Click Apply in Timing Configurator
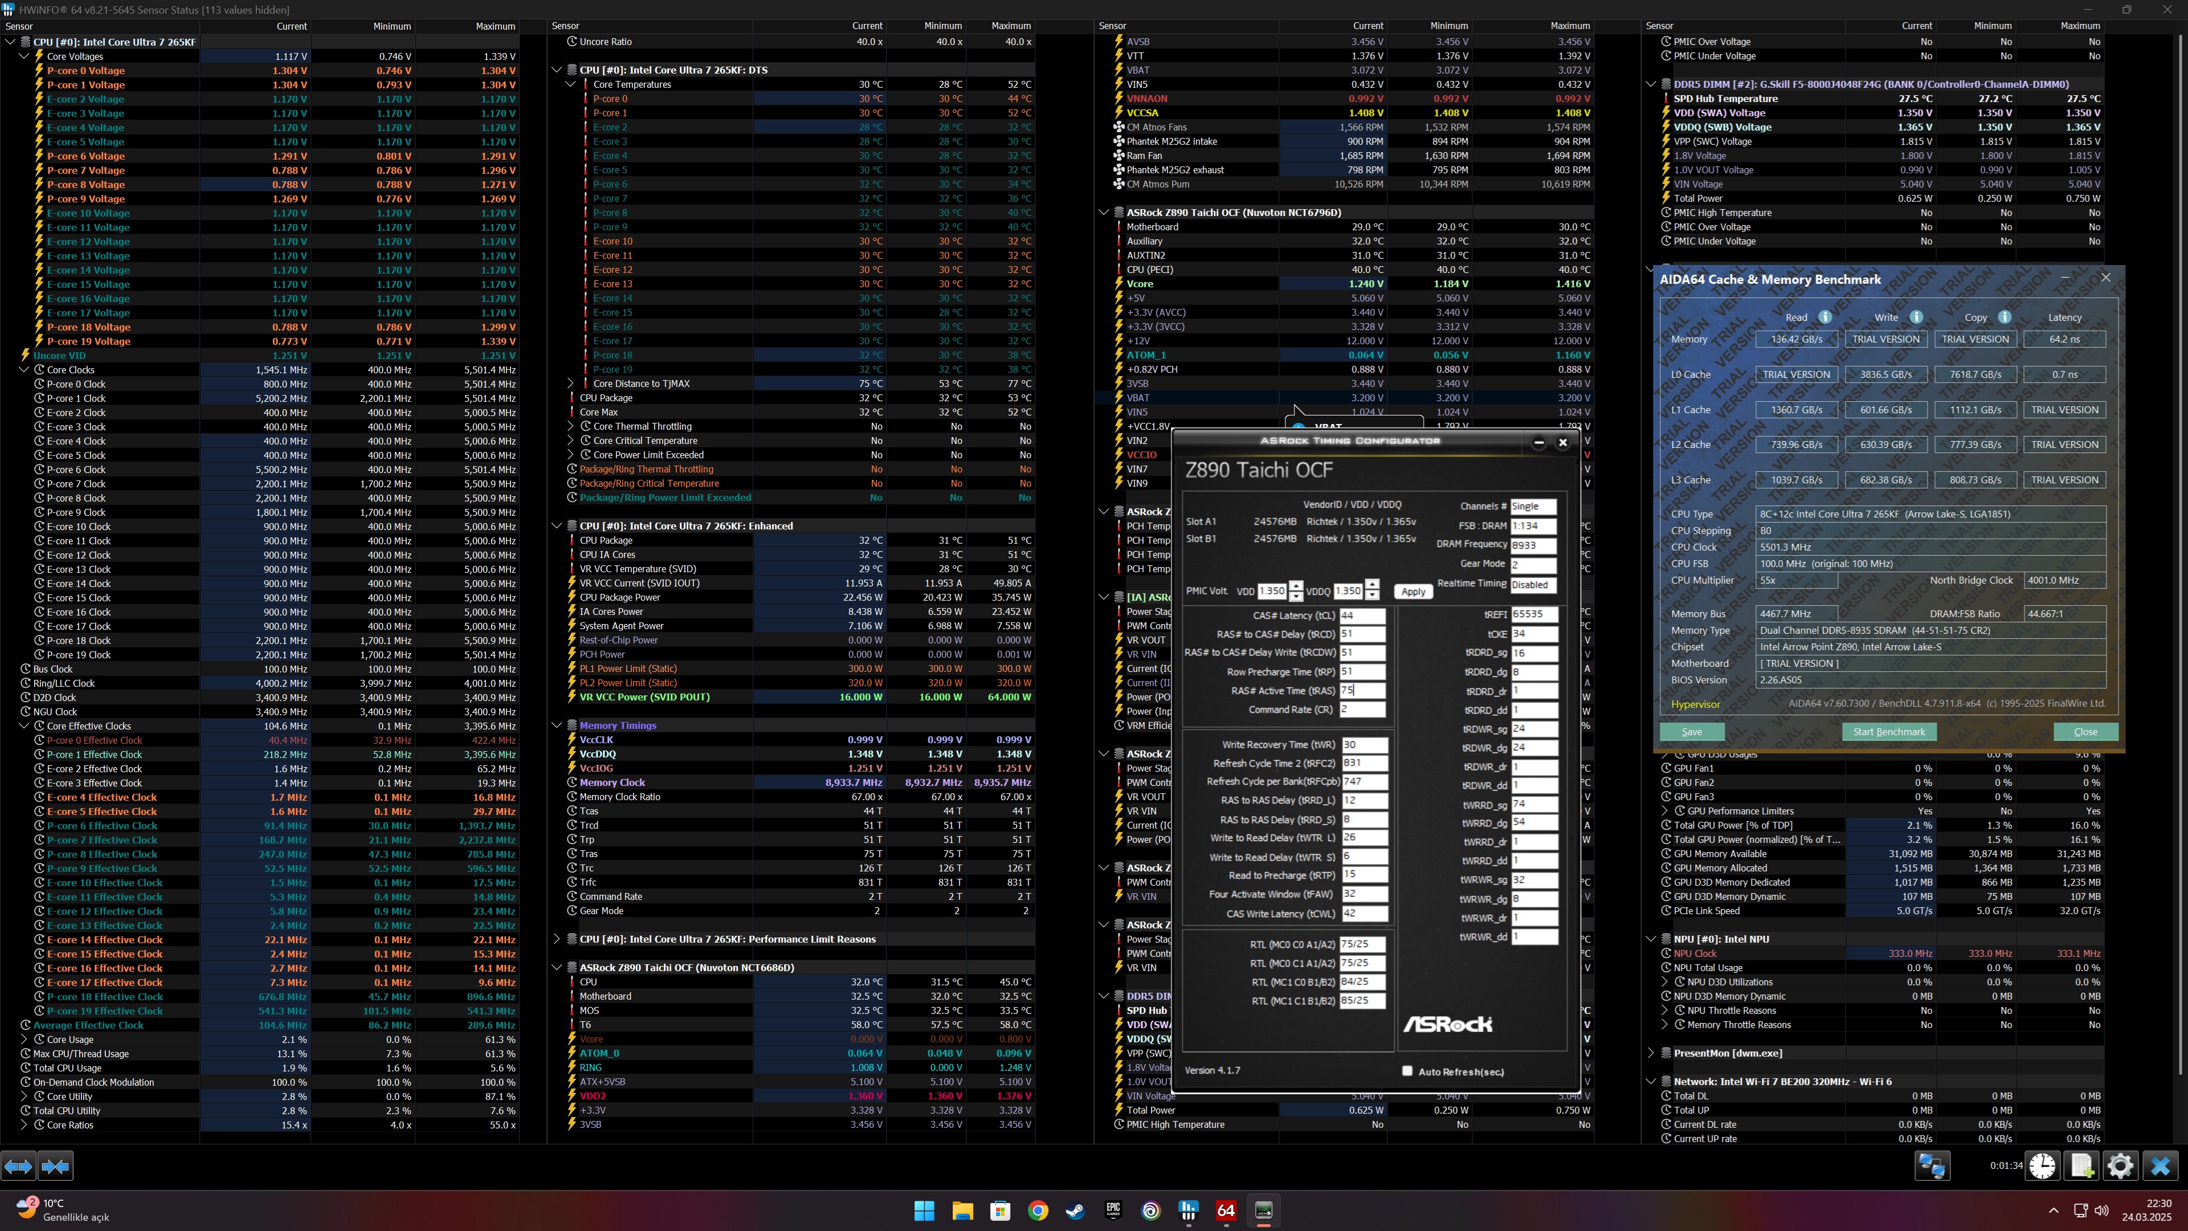Viewport: 2188px width, 1231px height. point(1413,592)
